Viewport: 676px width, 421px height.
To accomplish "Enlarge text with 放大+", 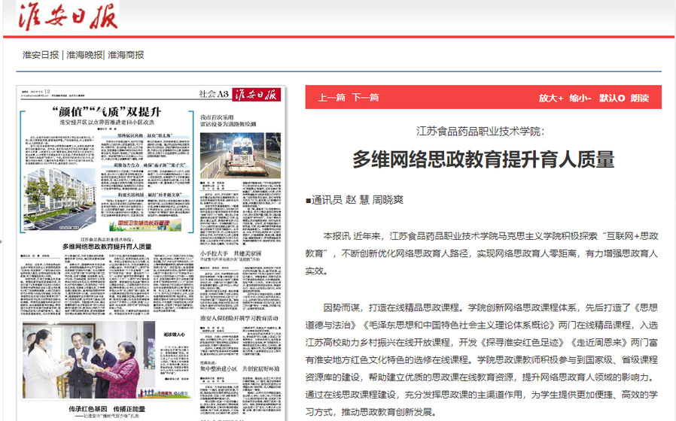I will coord(550,98).
